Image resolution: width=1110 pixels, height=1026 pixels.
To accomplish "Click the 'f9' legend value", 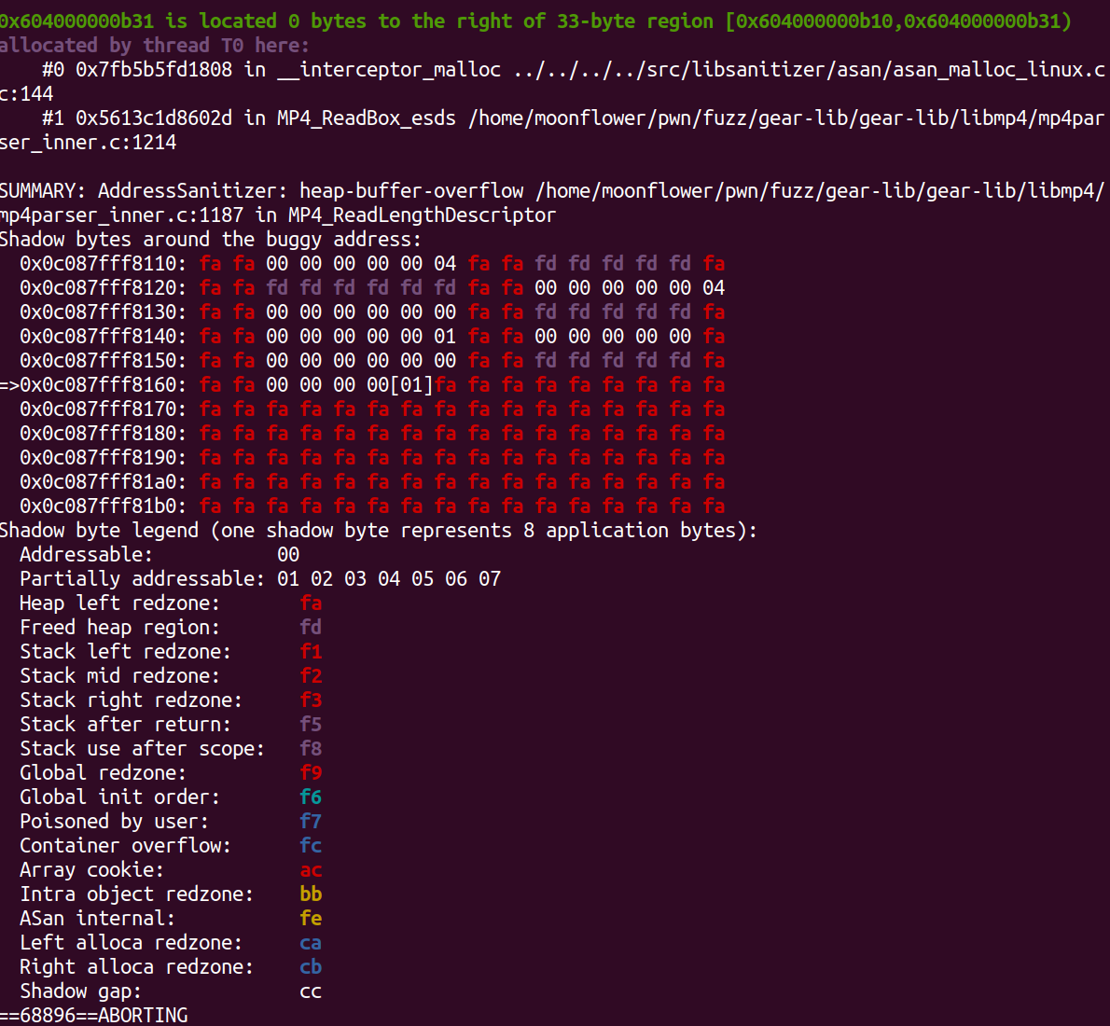I will click(x=311, y=773).
